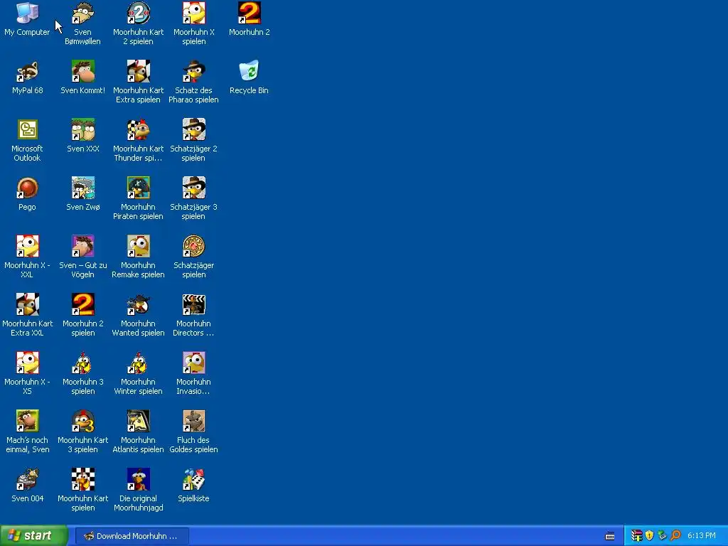Switch to Download Moorhuhn taskbar window
This screenshot has height=546, width=728.
132,536
